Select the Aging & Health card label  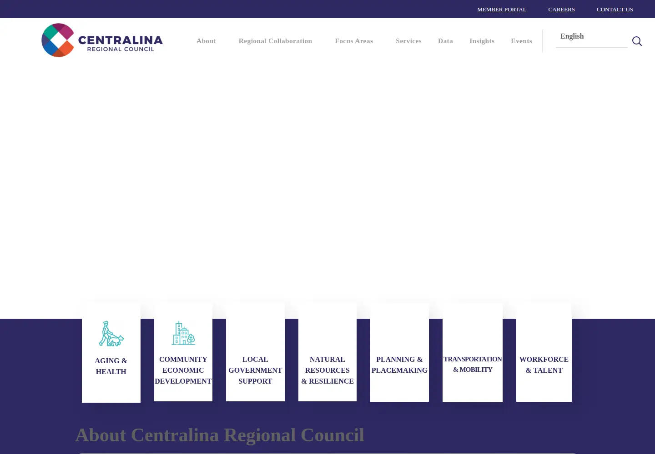[x=111, y=366]
